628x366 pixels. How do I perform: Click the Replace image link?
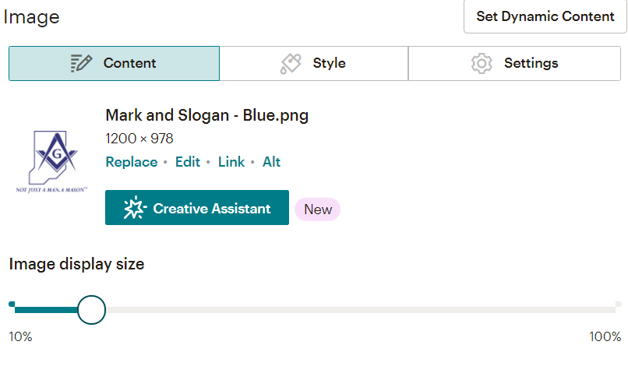(132, 162)
